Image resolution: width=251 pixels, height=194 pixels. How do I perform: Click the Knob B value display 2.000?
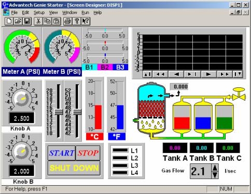coord(22,171)
